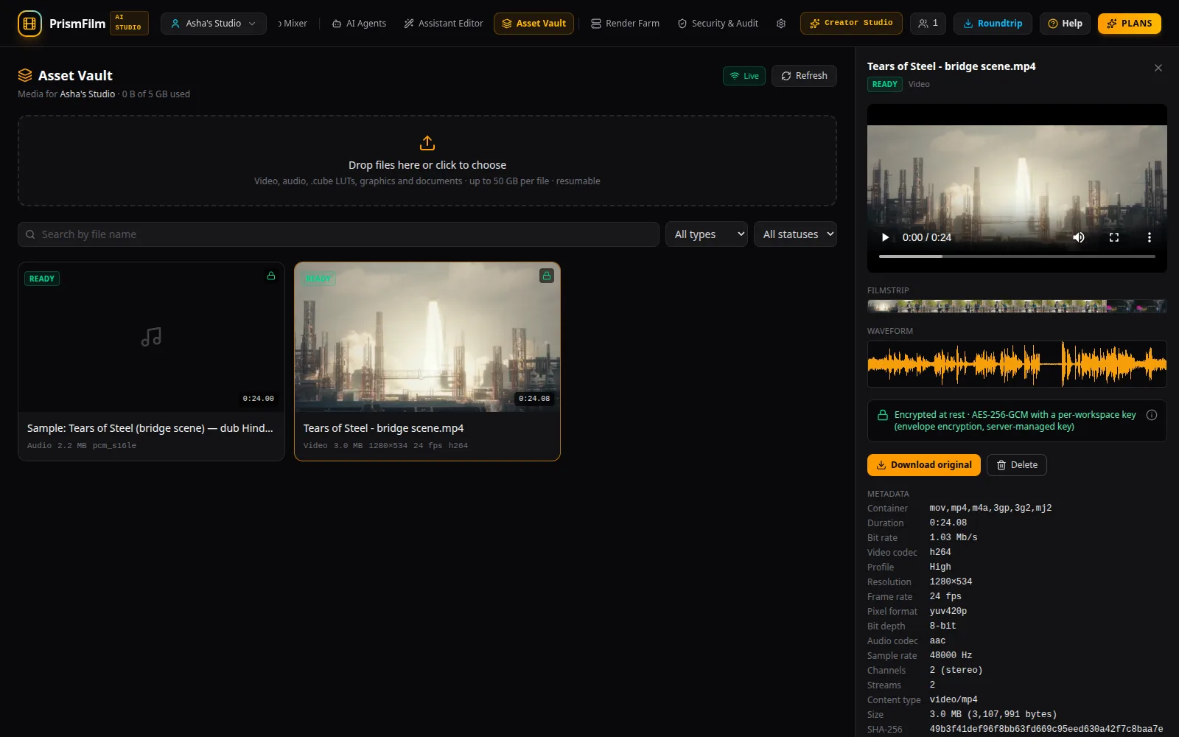Open the Asha's Studio workspace dropdown
Image resolution: width=1179 pixels, height=737 pixels.
tap(214, 24)
